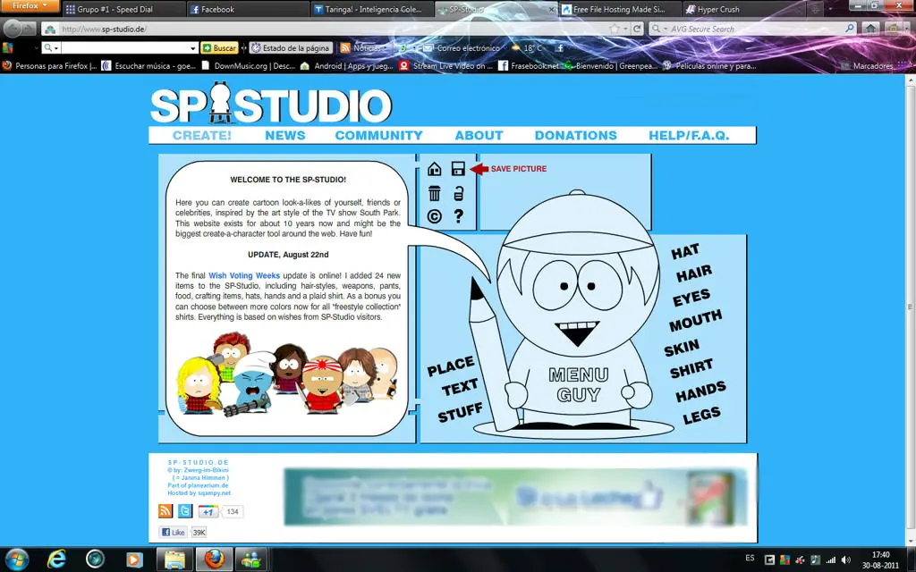Click the yellow Buscar button
916x572 pixels.
coord(219,48)
